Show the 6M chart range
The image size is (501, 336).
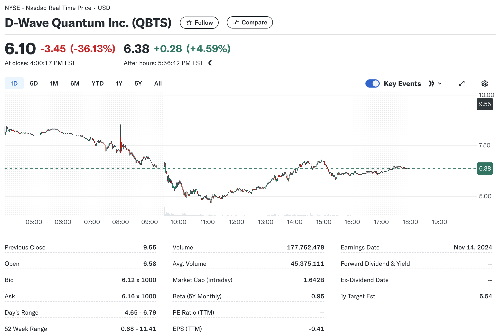[x=75, y=83]
